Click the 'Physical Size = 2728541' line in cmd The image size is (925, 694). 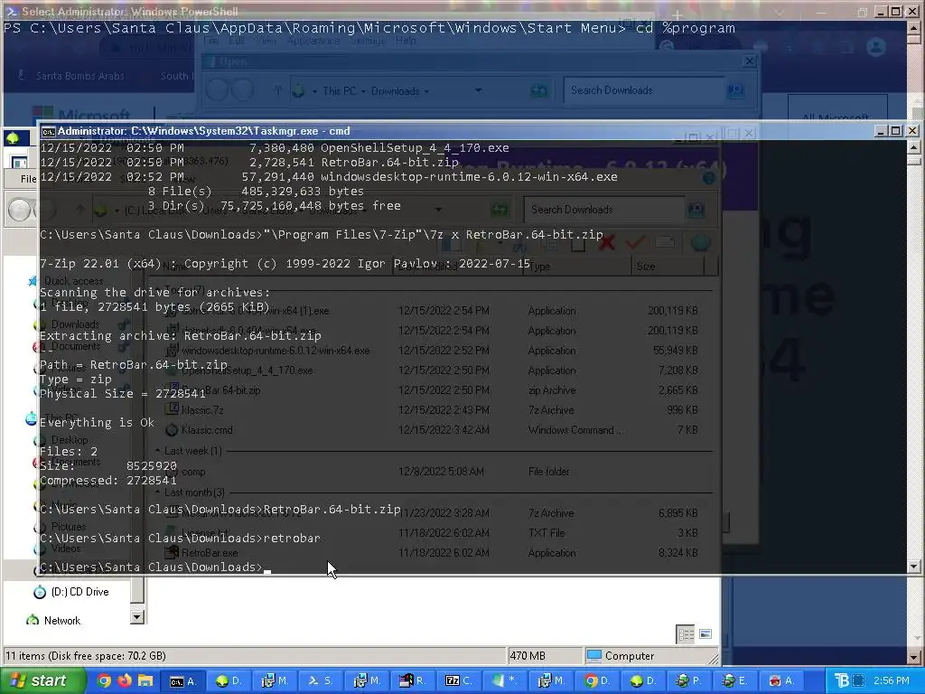tap(123, 394)
